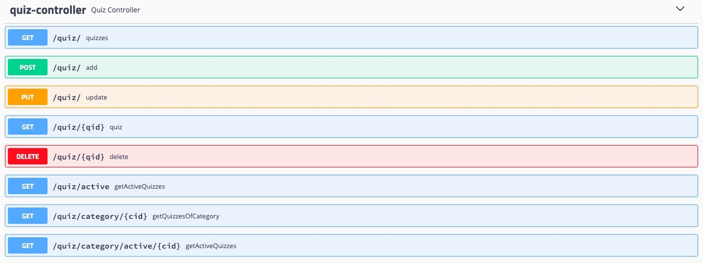Click the /quiz/active path text
The height and width of the screenshot is (263, 703).
click(x=81, y=186)
